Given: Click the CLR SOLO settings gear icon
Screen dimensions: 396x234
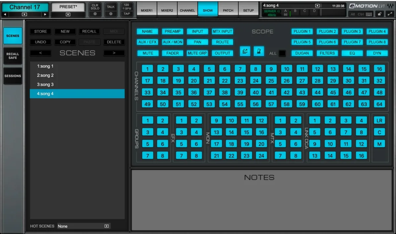Looking at the screenshot, I should tap(95, 14).
